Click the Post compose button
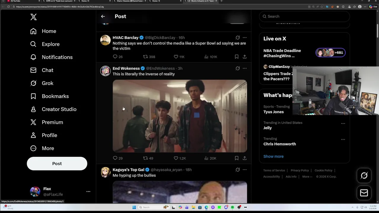The image size is (379, 213). click(x=57, y=164)
